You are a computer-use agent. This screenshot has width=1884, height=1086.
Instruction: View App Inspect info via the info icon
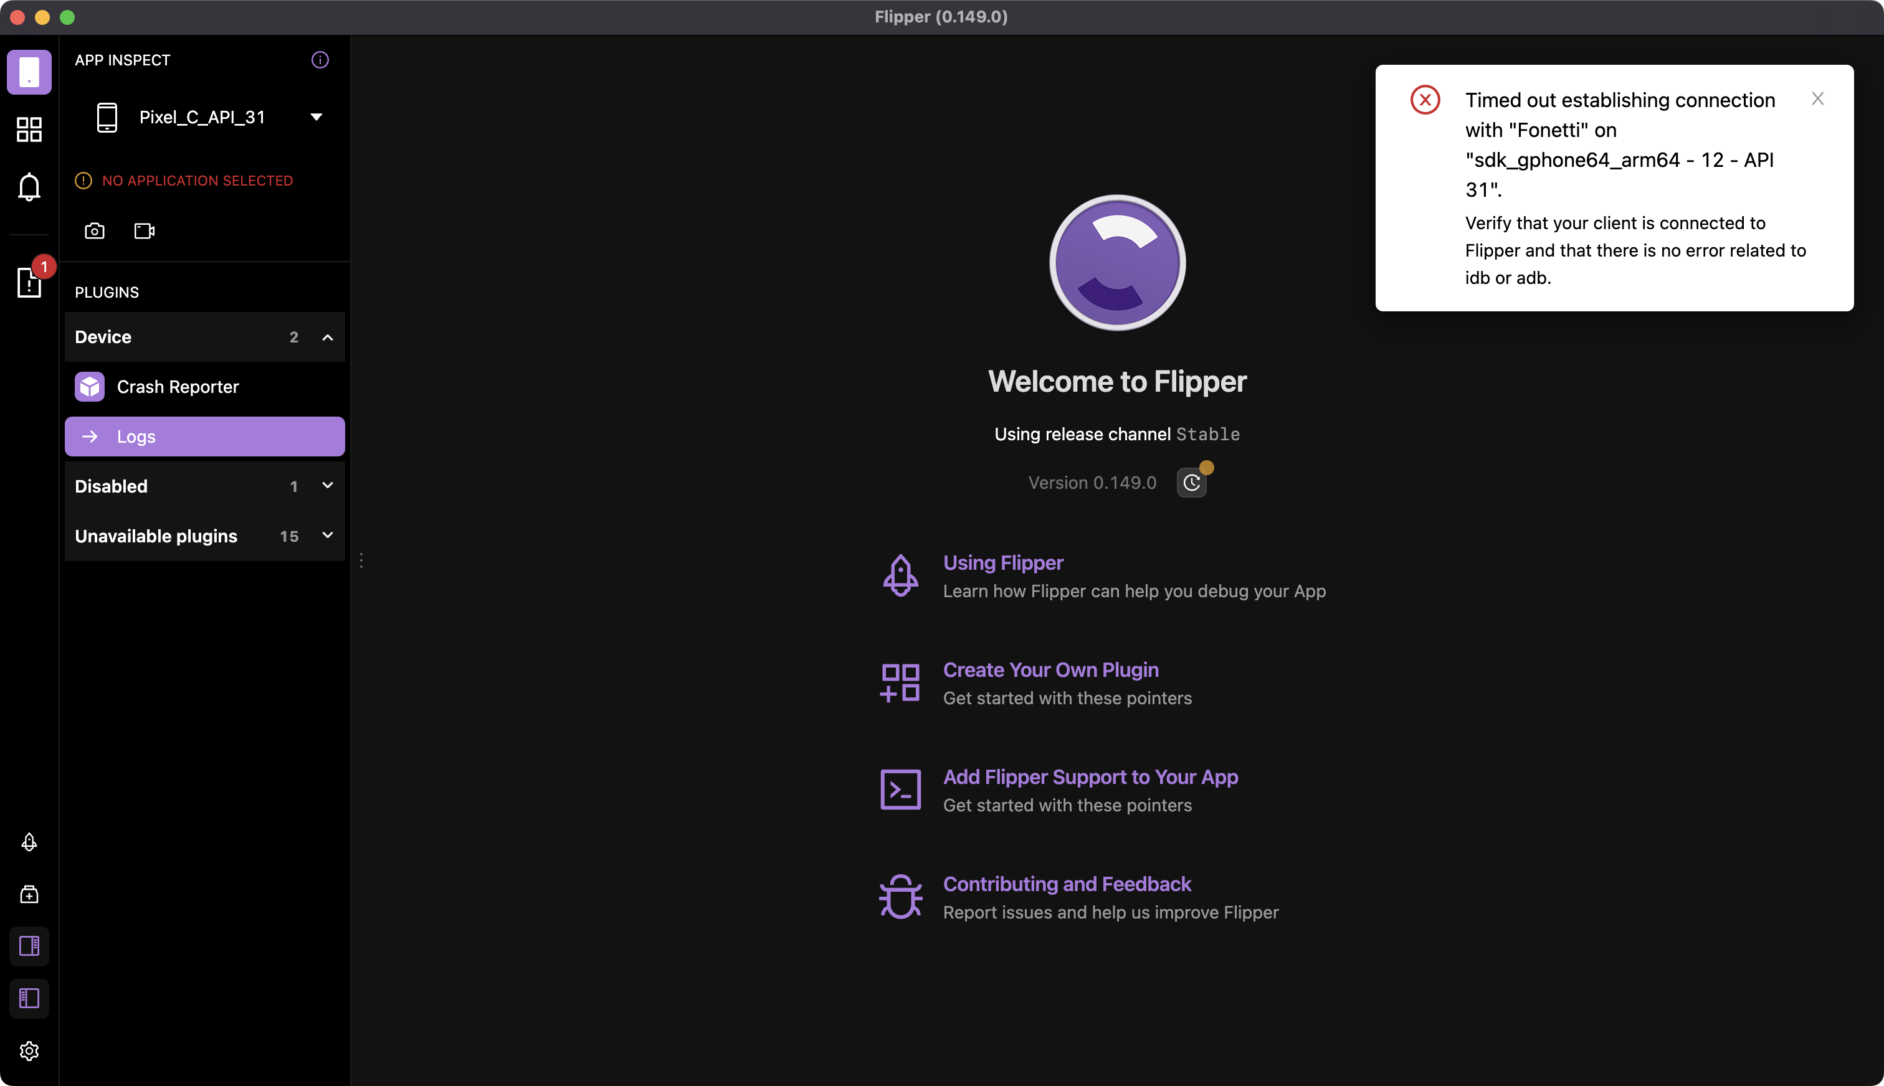pyautogui.click(x=320, y=60)
